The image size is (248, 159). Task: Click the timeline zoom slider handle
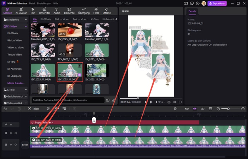click(229, 109)
